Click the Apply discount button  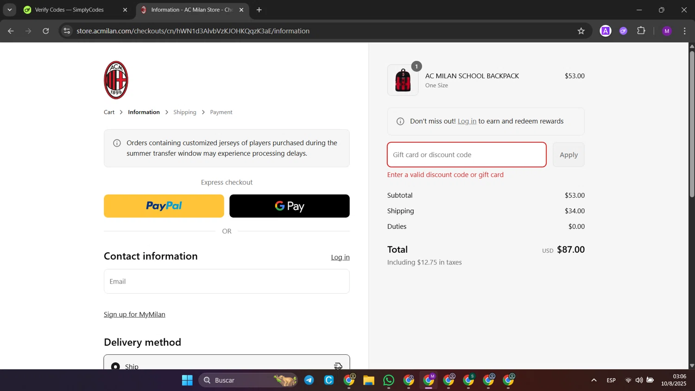tap(569, 155)
